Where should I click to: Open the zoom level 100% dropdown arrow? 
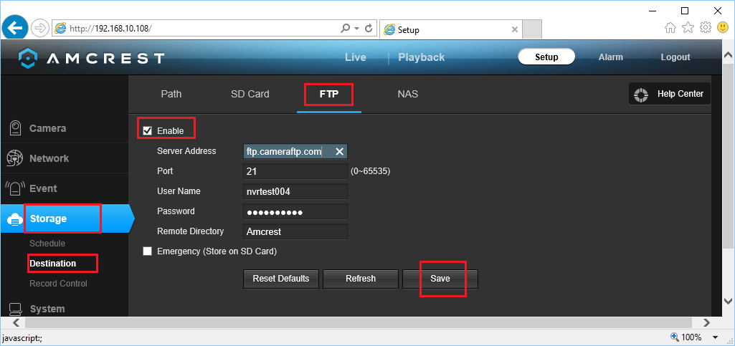pos(716,337)
